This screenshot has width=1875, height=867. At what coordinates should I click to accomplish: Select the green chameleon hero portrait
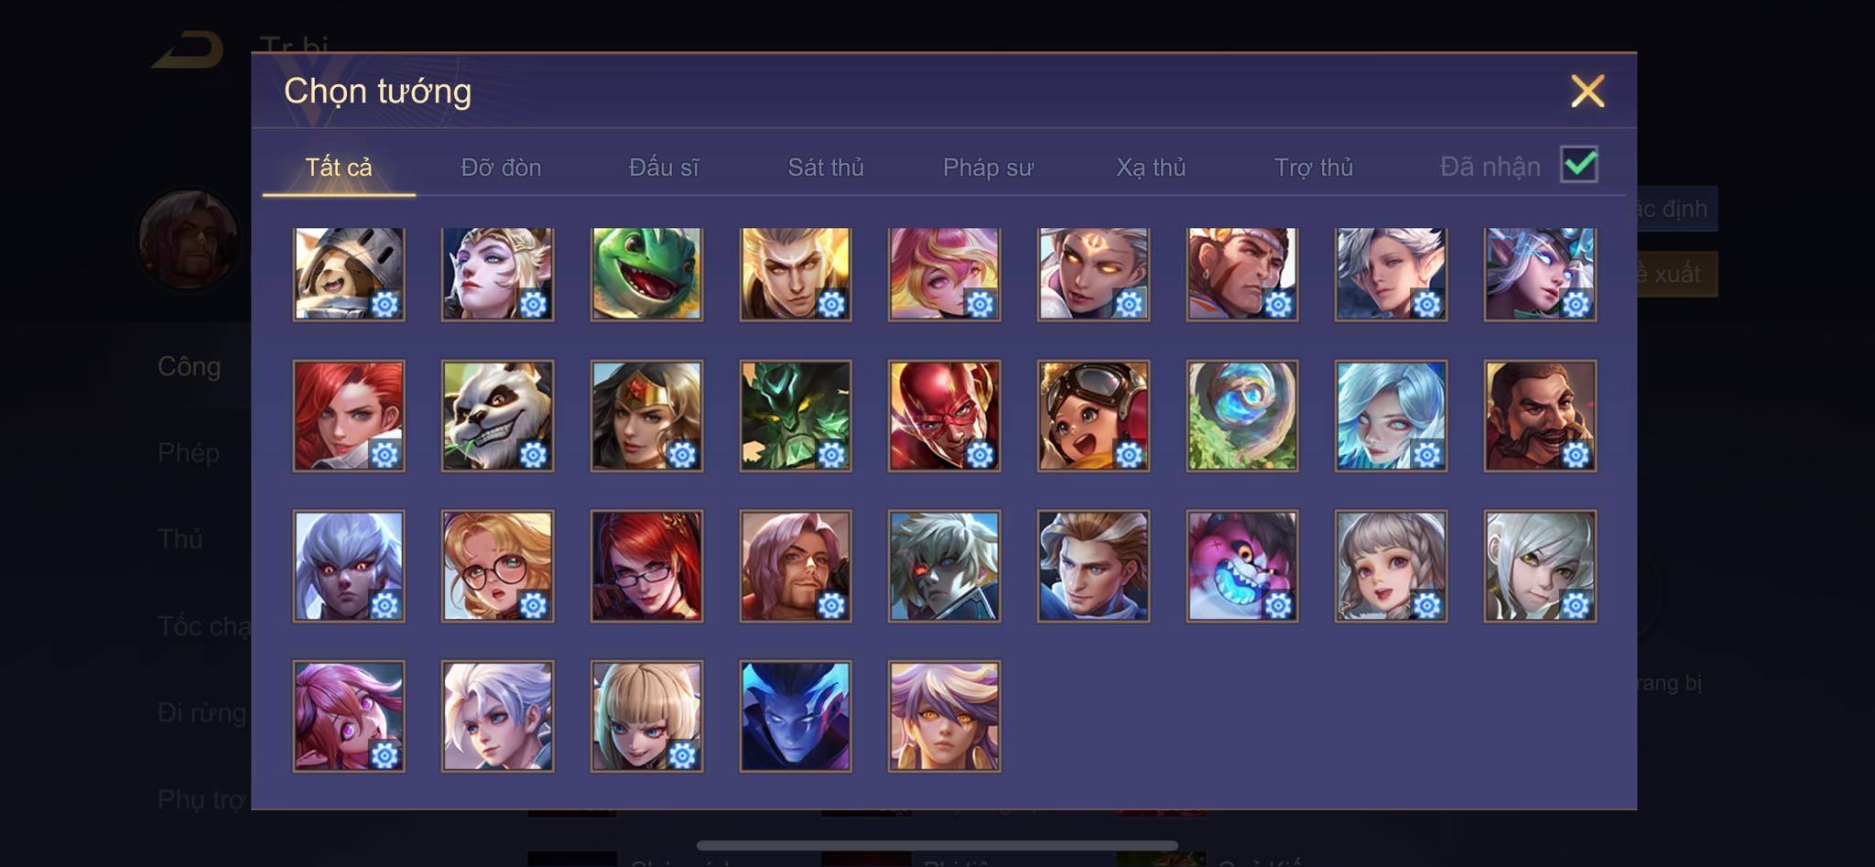646,274
